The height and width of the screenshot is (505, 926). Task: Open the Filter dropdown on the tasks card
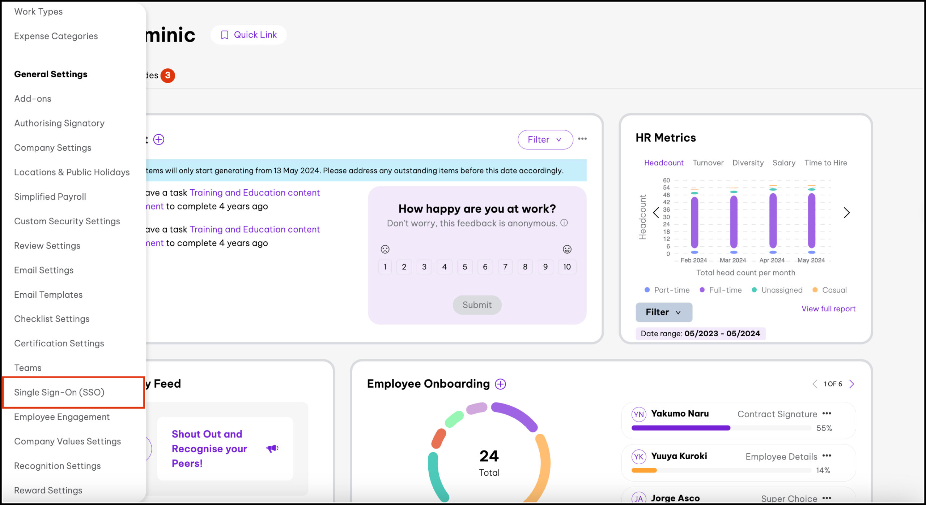click(545, 139)
